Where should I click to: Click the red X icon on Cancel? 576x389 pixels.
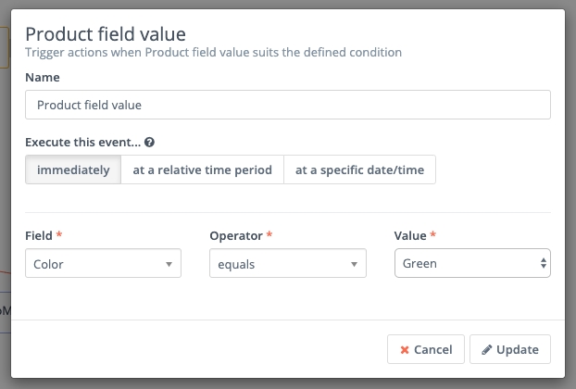point(405,350)
